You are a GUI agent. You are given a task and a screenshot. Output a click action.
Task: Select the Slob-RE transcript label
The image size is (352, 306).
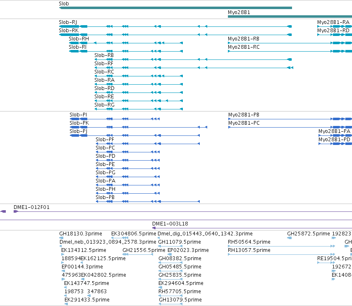point(104,97)
